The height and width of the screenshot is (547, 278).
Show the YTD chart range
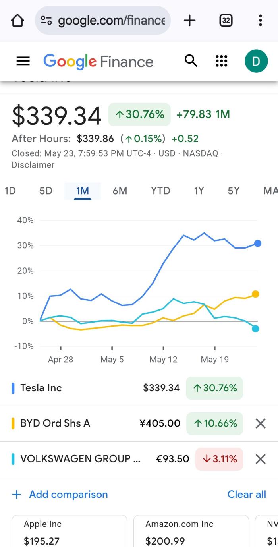160,191
